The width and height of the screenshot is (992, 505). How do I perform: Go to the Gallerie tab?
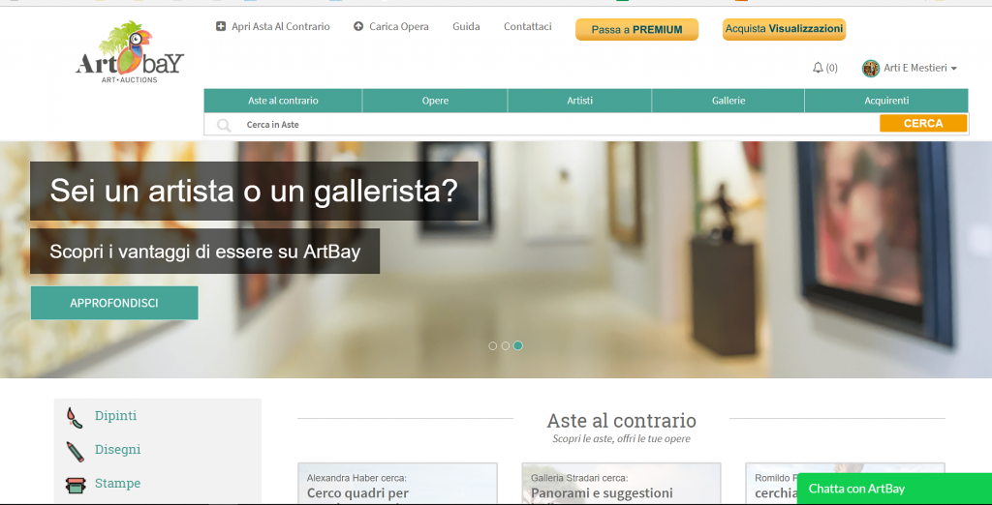tap(728, 101)
